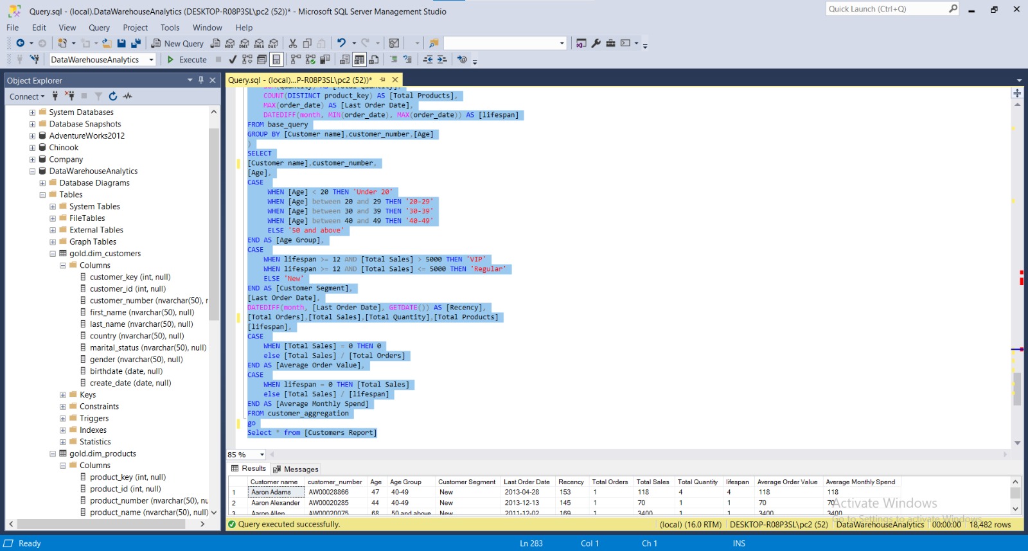Click the Parse checkmark icon
This screenshot has height=551, width=1028.
pyautogui.click(x=233, y=60)
